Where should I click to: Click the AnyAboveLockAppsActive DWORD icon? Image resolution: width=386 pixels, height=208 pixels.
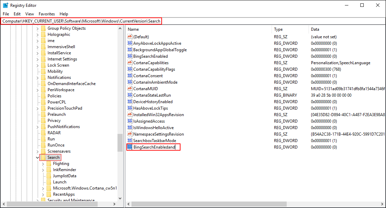pos(130,43)
